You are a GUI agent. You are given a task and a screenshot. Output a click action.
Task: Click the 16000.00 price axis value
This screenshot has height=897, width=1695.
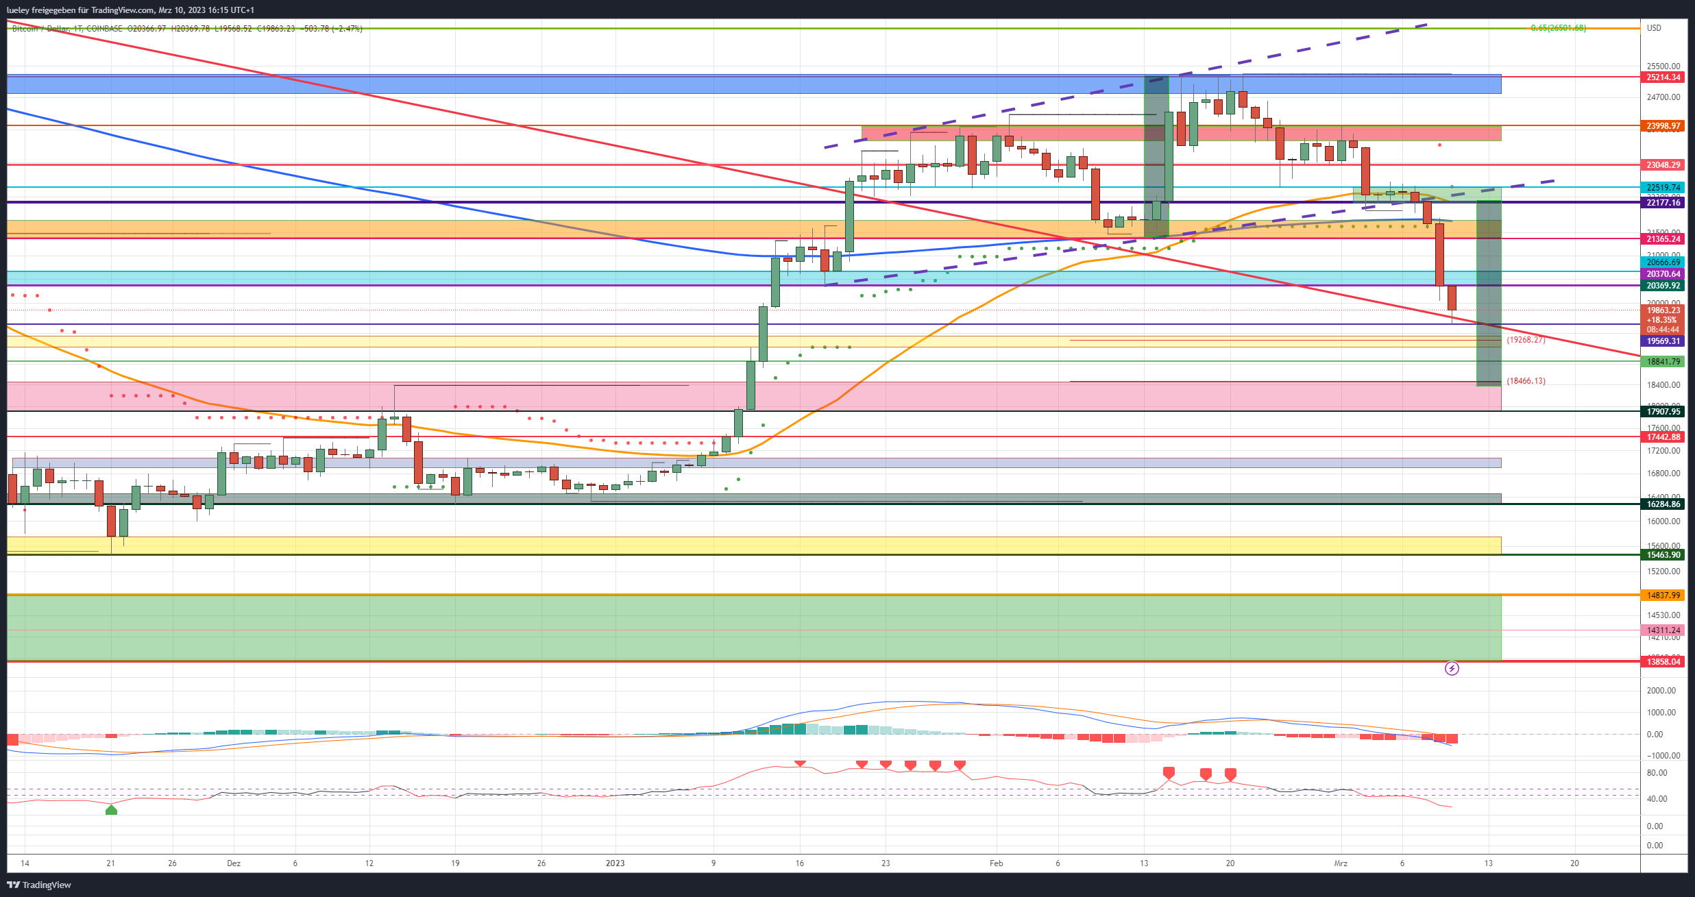(1663, 521)
